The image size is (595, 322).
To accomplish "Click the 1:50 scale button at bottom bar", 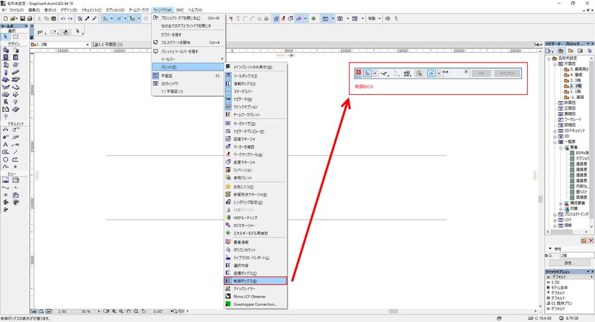I will coord(62,311).
